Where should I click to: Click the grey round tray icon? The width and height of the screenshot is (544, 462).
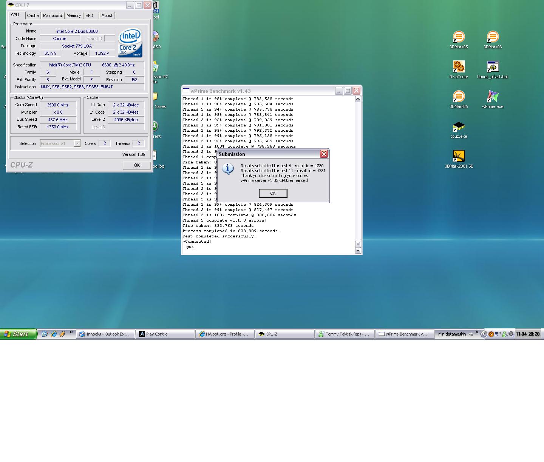point(511,334)
